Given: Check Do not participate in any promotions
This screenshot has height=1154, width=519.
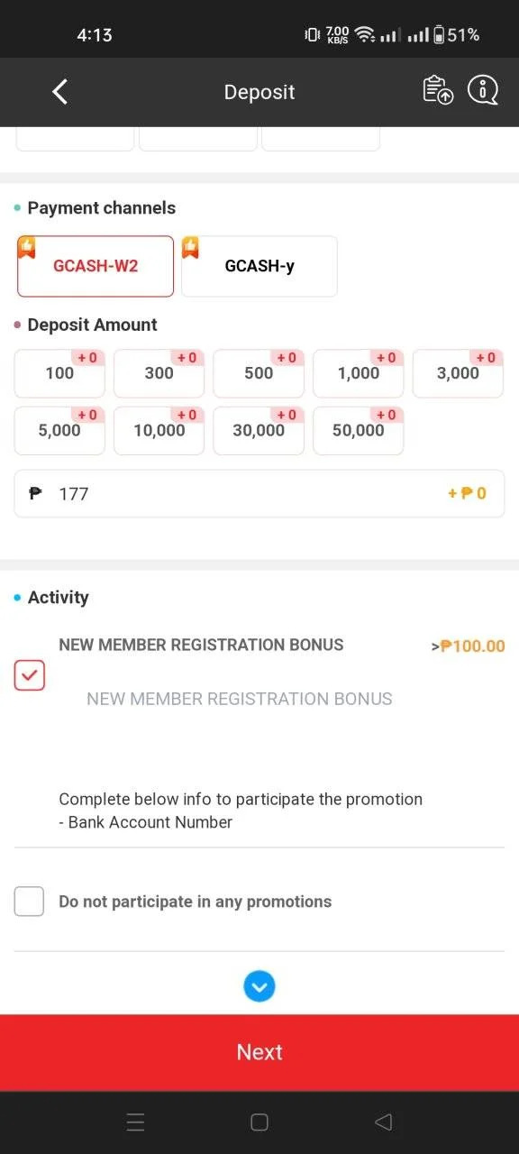Looking at the screenshot, I should (30, 902).
